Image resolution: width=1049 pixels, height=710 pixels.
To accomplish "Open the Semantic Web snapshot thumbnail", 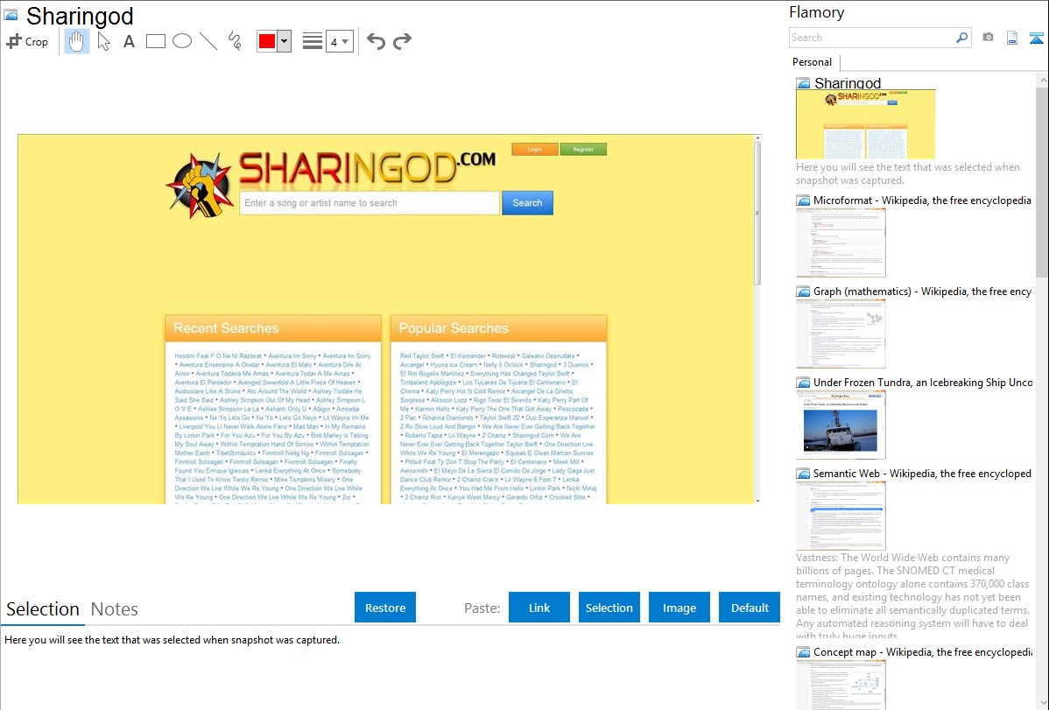I will tap(841, 516).
